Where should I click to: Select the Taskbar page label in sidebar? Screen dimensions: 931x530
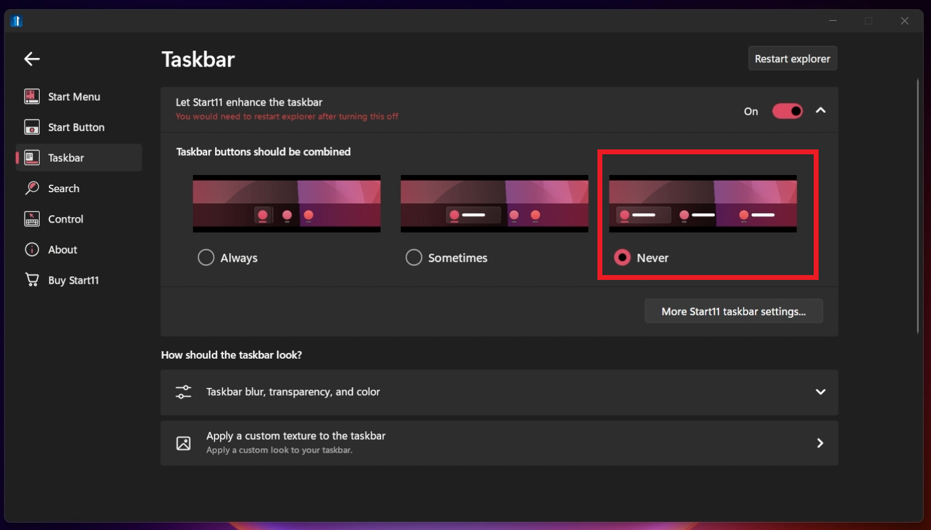[66, 158]
